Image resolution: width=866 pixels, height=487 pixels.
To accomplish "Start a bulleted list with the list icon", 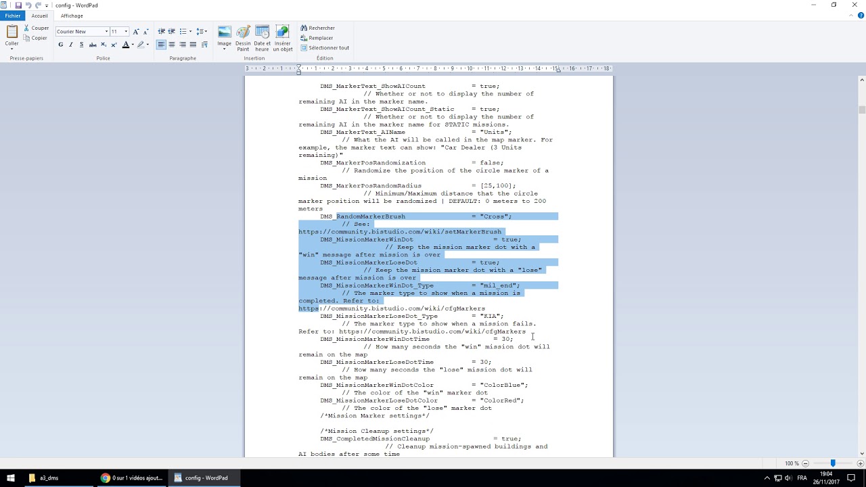I will (x=183, y=31).
